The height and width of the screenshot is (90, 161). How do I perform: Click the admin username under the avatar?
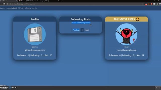[35, 47]
